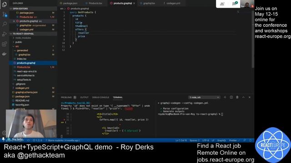Viewport: 291px width, 163px height.
Task: Open the Docker view whale icon
Action: coord(4,54)
